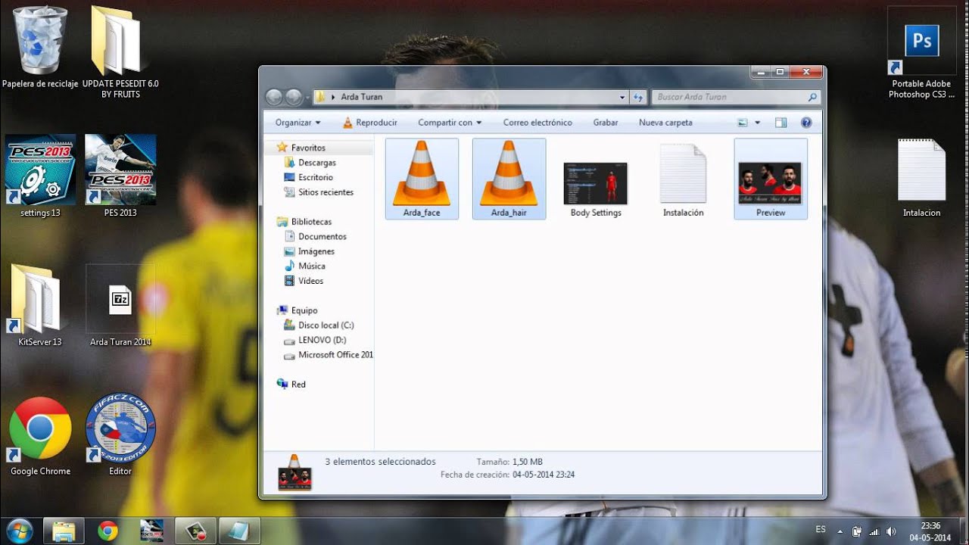The height and width of the screenshot is (545, 969).
Task: Select Bibliotecas in the navigation pane
Action: [x=311, y=222]
